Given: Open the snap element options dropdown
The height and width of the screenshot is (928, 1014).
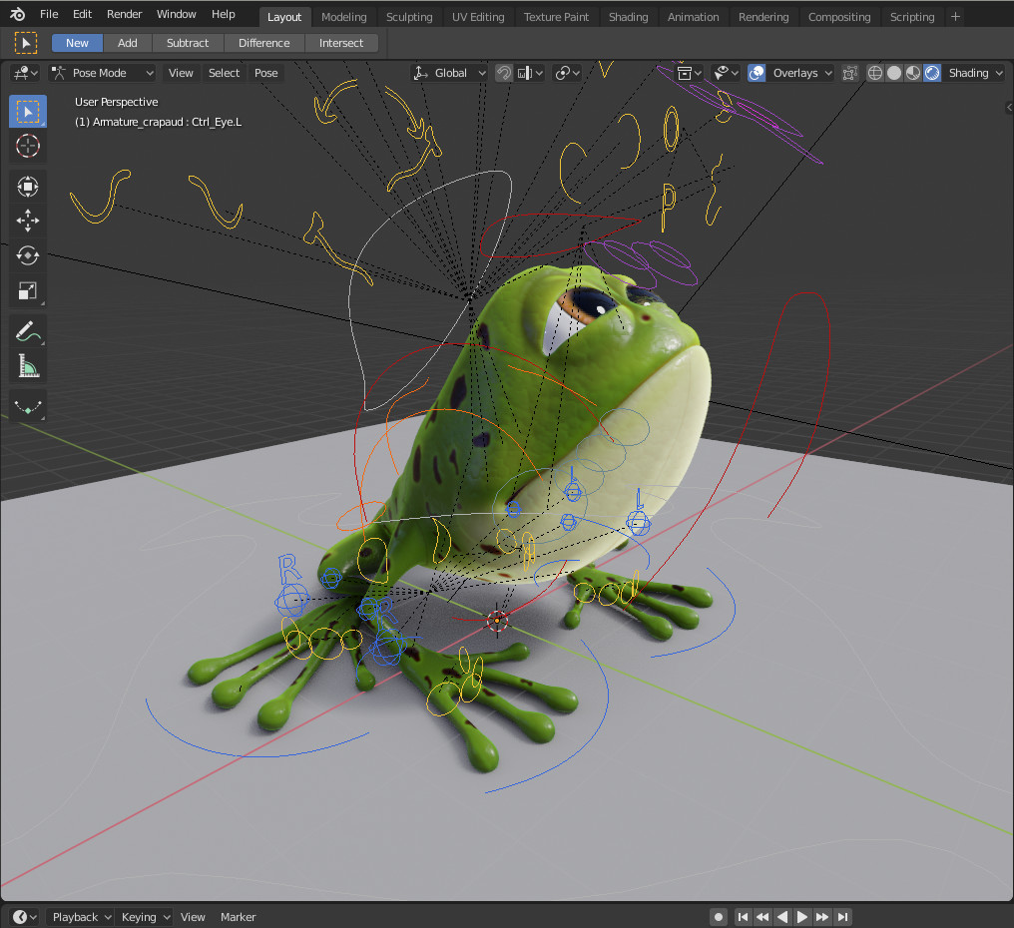Looking at the screenshot, I should (x=530, y=73).
